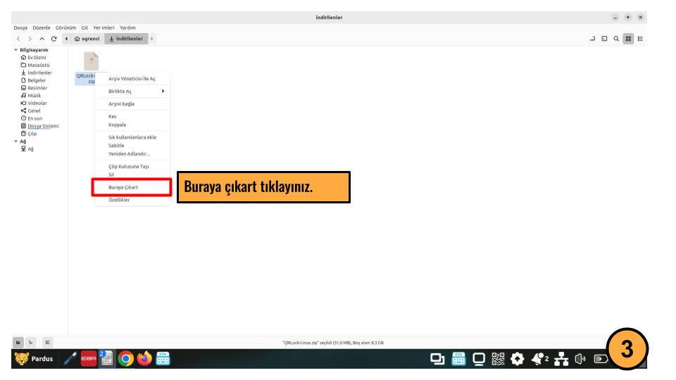Viewport: 676px width, 380px height.
Task: Open terminal icon in toolbar
Action: [x=604, y=39]
